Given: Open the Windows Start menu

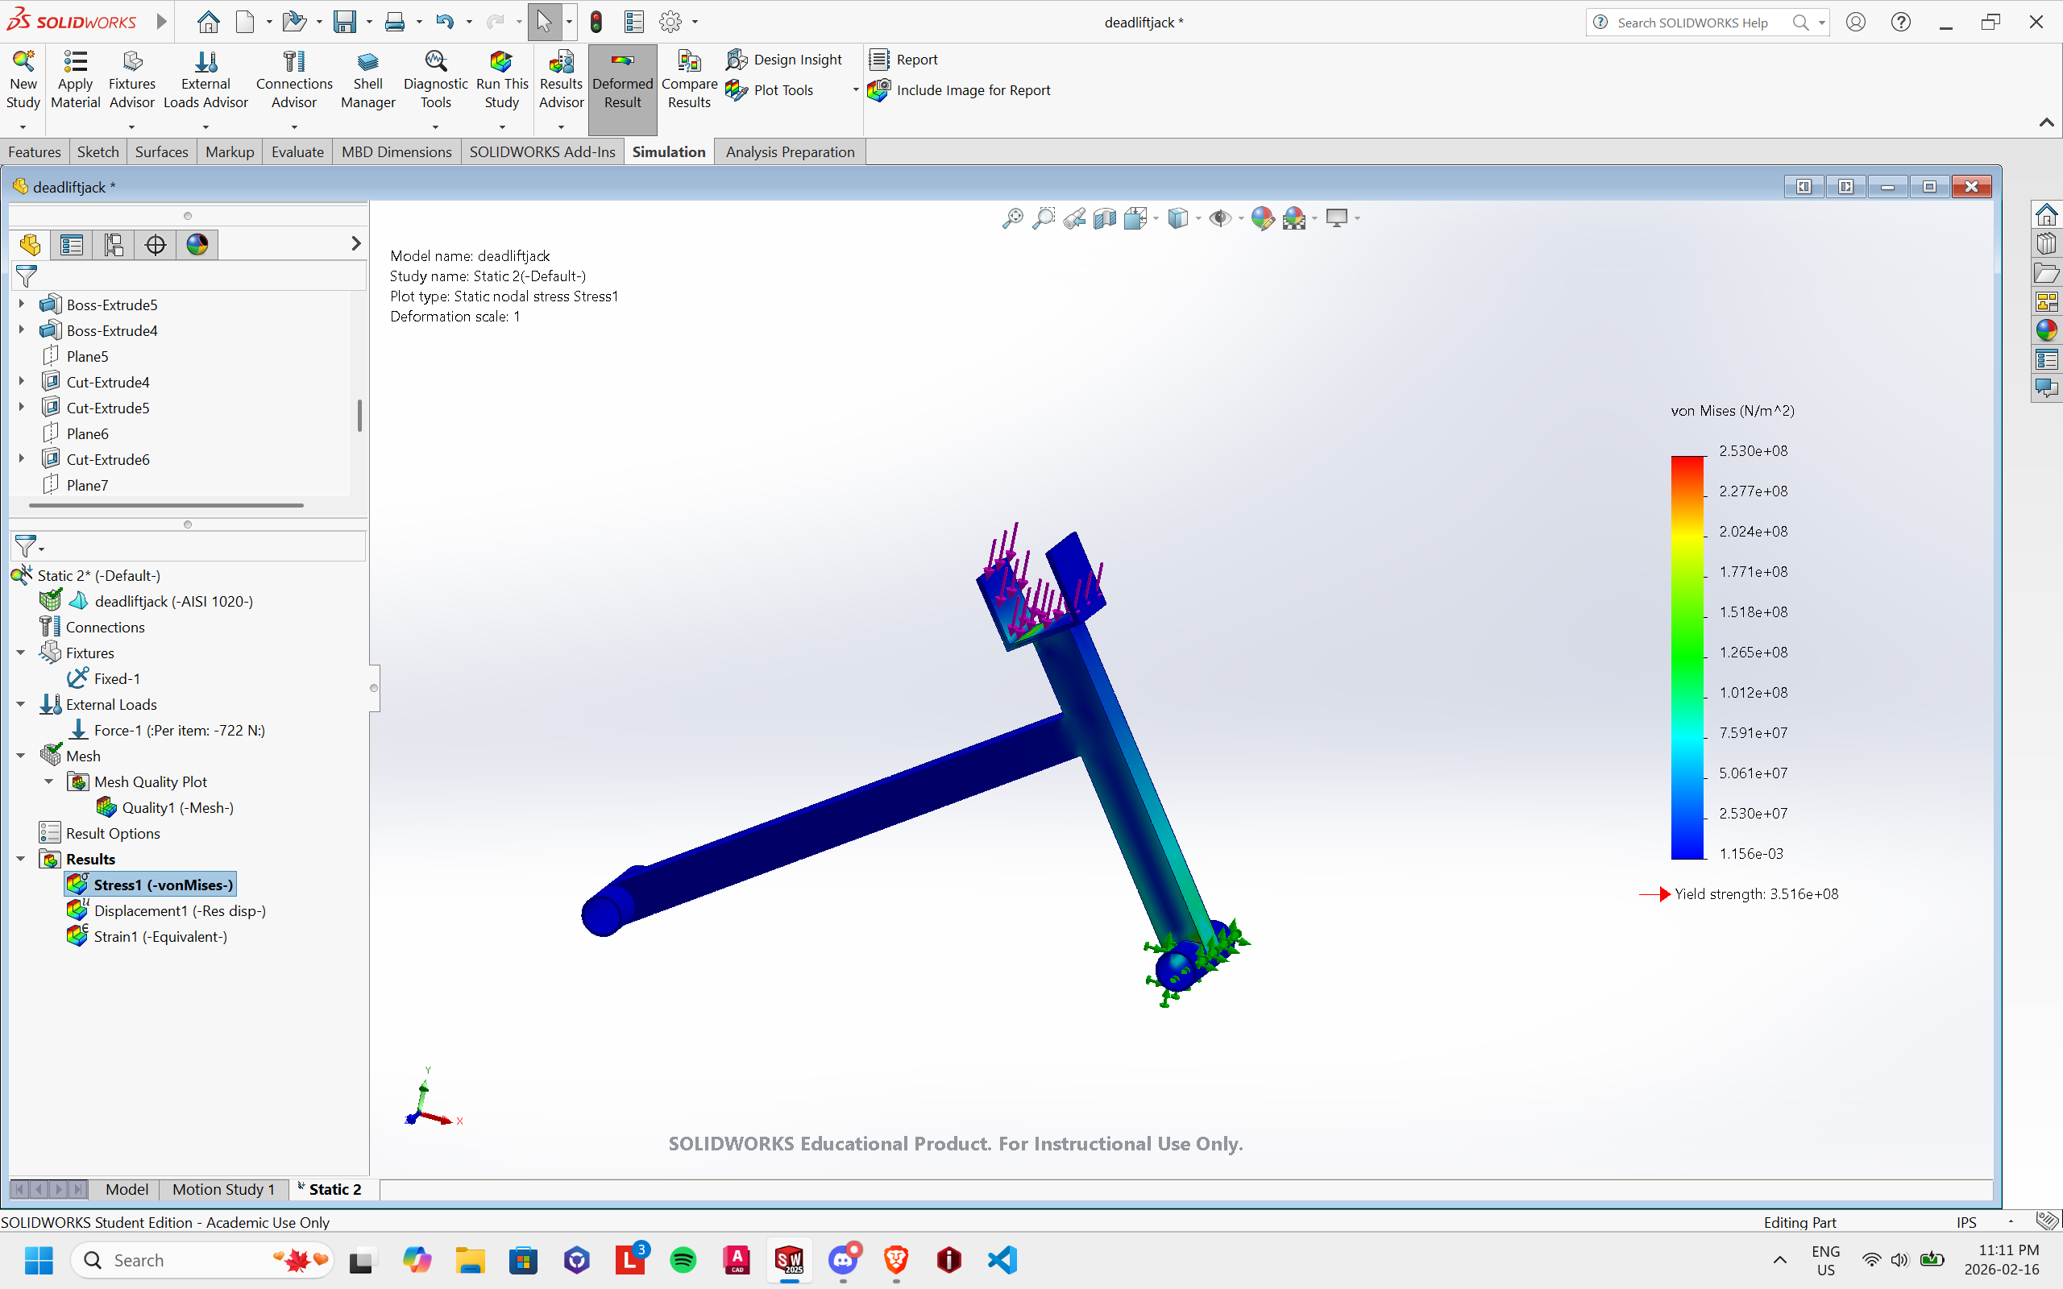Looking at the screenshot, I should (39, 1260).
